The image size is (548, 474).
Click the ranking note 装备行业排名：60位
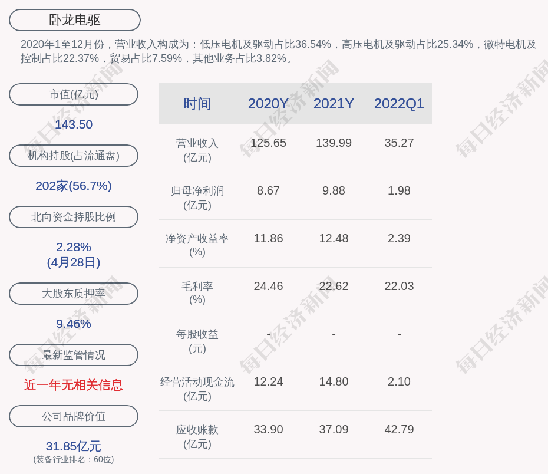pyautogui.click(x=74, y=459)
